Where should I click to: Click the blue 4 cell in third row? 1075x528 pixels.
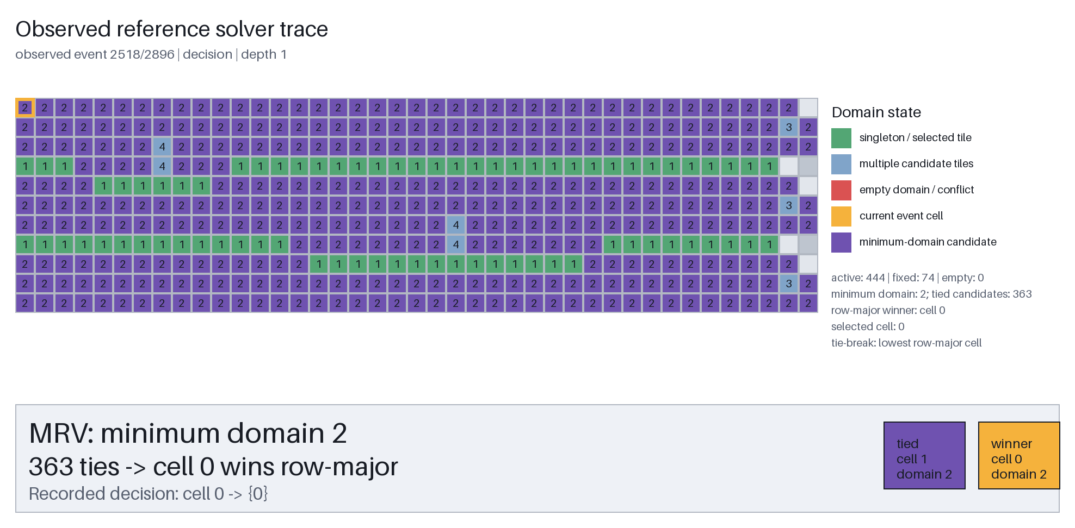[x=162, y=147]
